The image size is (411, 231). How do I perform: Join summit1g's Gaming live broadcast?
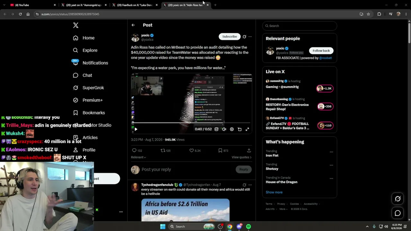pos(300,84)
